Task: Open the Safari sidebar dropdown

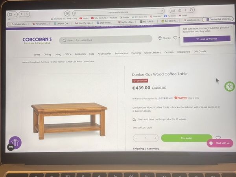Action: 12,14
